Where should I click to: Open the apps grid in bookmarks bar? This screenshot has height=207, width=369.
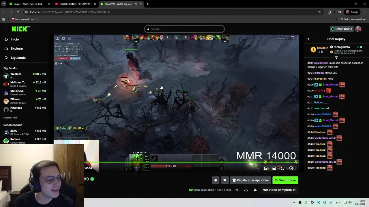point(4,19)
